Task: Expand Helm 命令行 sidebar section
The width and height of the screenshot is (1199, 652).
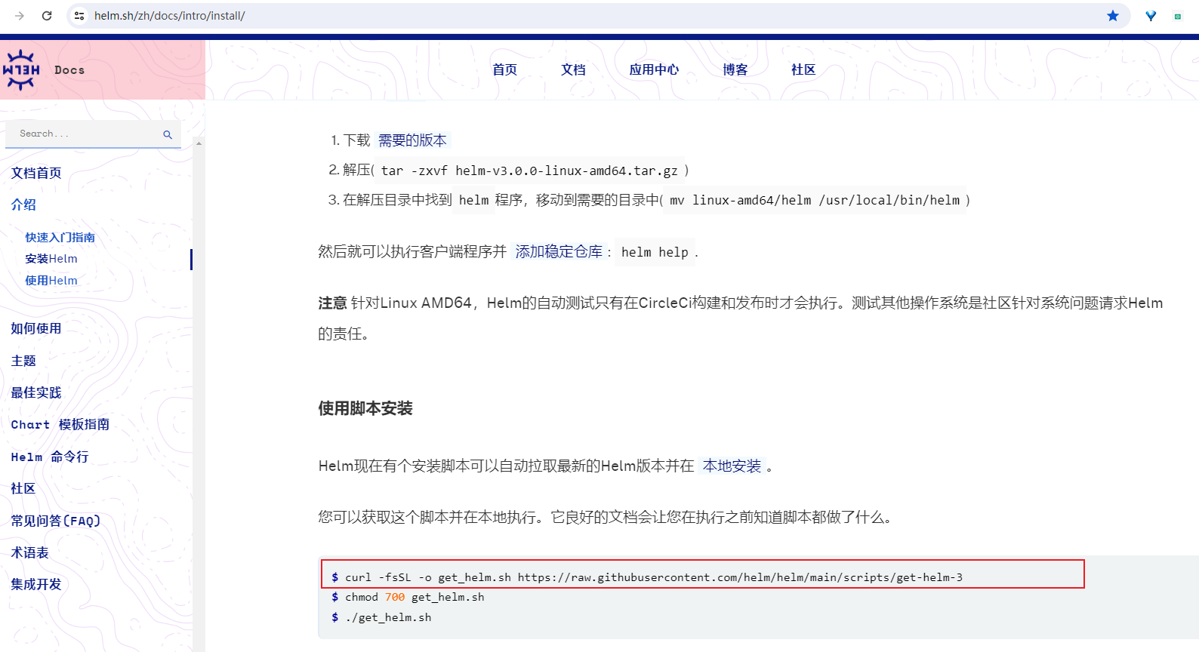Action: (x=50, y=457)
